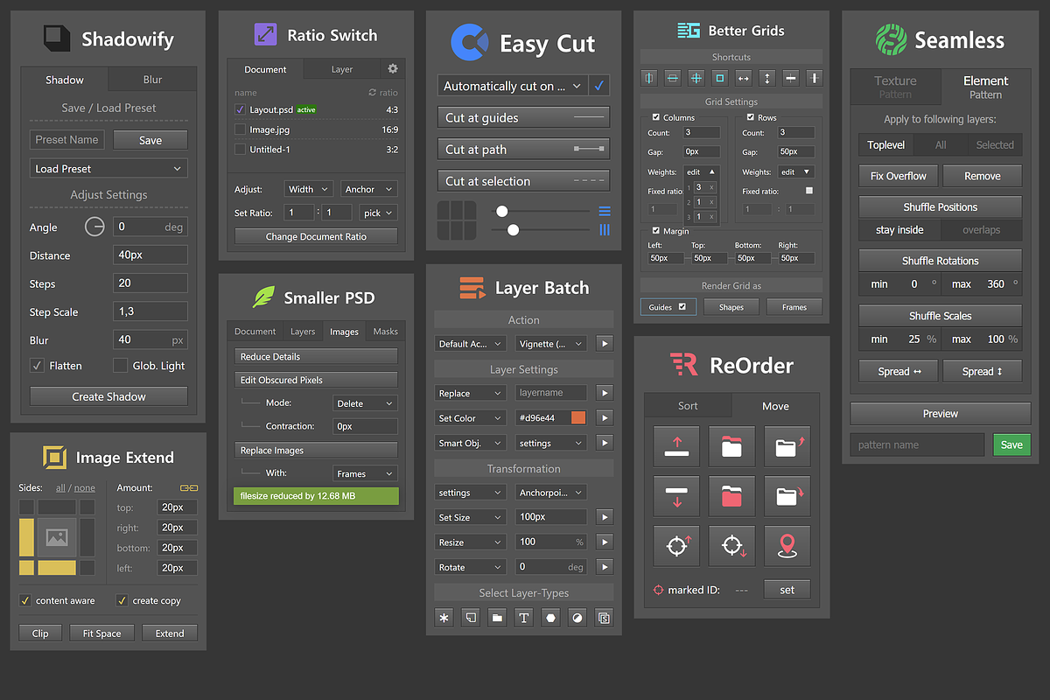Select the Text layer-type filter in Layer Batch
1050x700 pixels.
click(523, 617)
